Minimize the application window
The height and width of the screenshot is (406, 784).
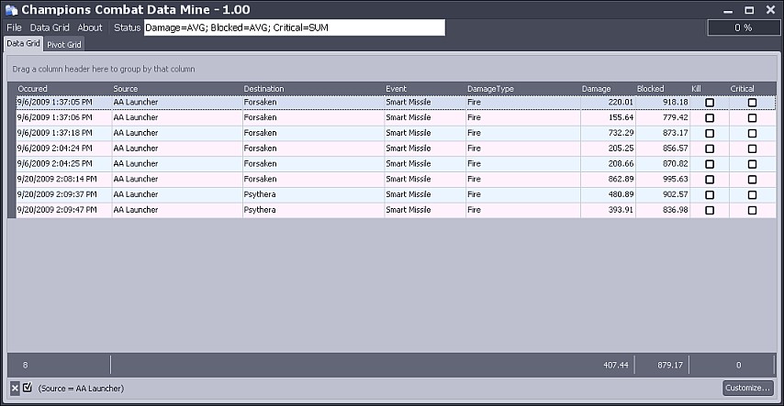tap(728, 10)
